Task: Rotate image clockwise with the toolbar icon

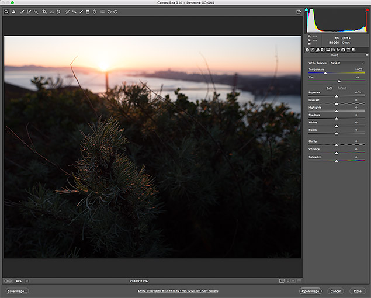Action: (116, 11)
